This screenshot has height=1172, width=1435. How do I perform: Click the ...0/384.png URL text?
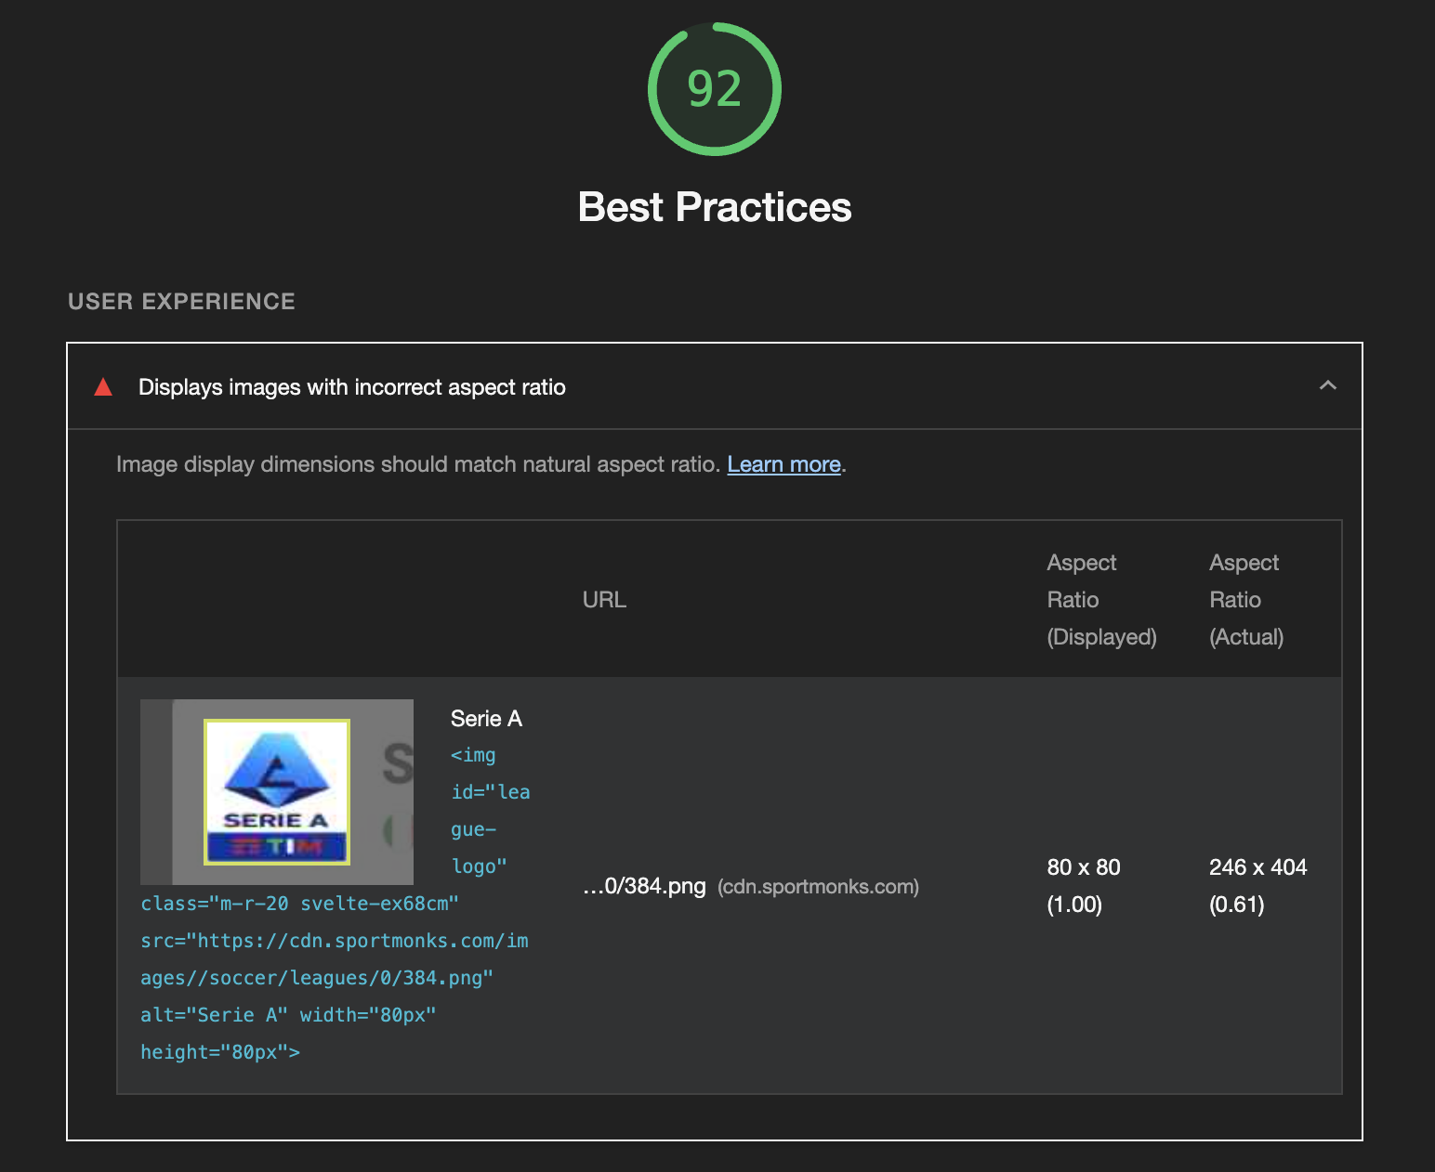pyautogui.click(x=645, y=887)
